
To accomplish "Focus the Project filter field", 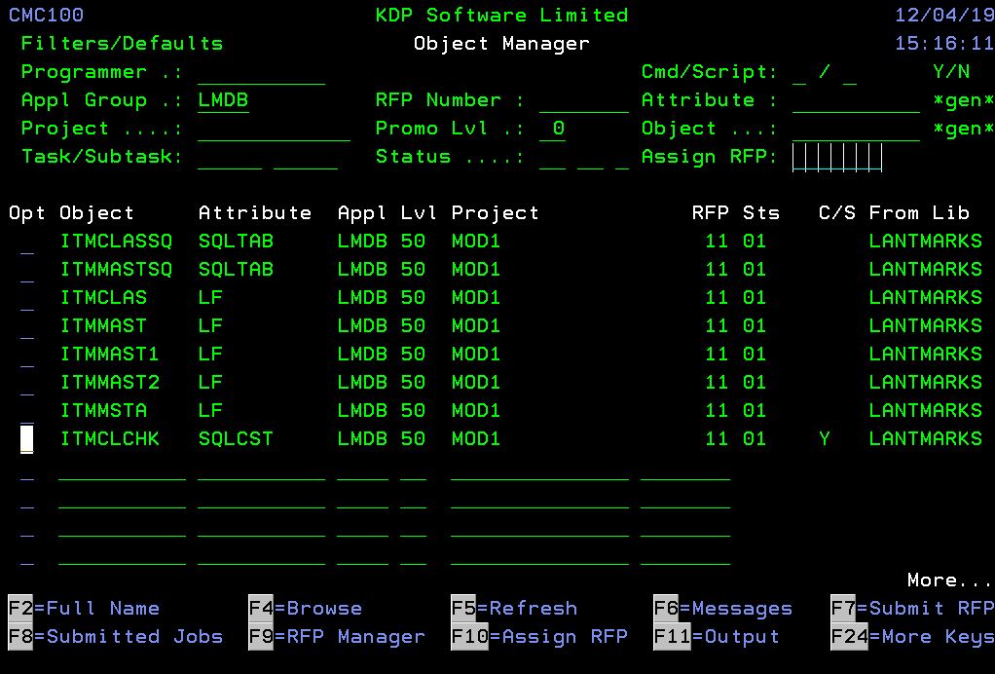I will pyautogui.click(x=274, y=130).
